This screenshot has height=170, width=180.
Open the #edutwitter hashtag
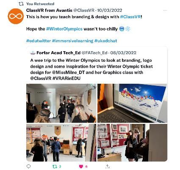(x=39, y=41)
